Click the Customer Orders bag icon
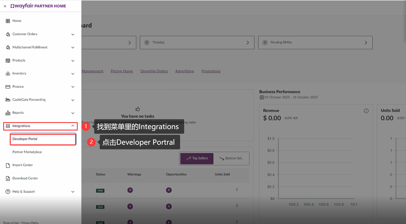The height and width of the screenshot is (224, 406). (x=8, y=34)
